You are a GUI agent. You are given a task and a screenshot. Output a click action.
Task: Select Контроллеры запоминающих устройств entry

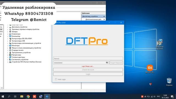click(x=26, y=43)
